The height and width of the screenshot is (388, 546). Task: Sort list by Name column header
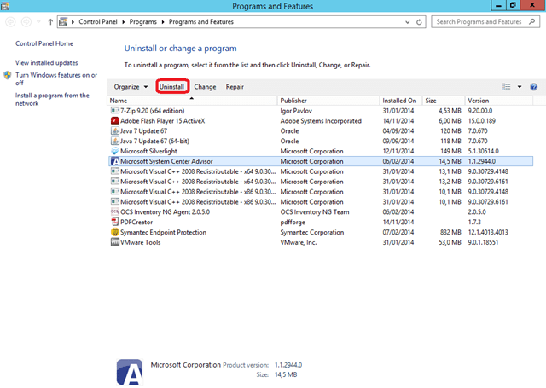(192, 101)
